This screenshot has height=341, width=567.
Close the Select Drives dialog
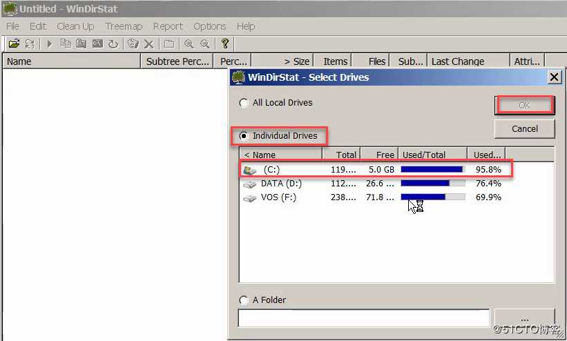coord(555,77)
